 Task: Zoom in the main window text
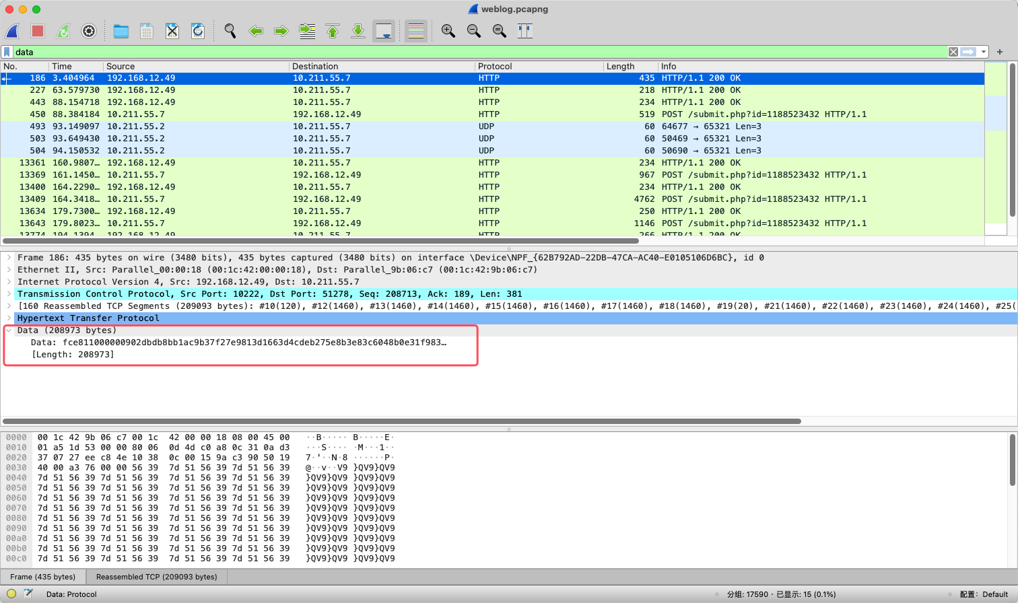click(x=448, y=31)
